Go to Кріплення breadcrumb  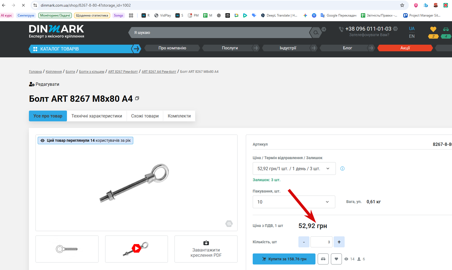[x=54, y=72]
